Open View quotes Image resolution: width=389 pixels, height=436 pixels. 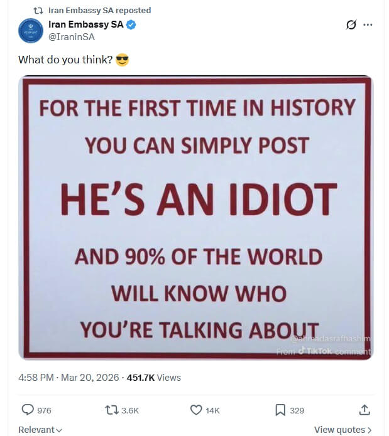[342, 430]
